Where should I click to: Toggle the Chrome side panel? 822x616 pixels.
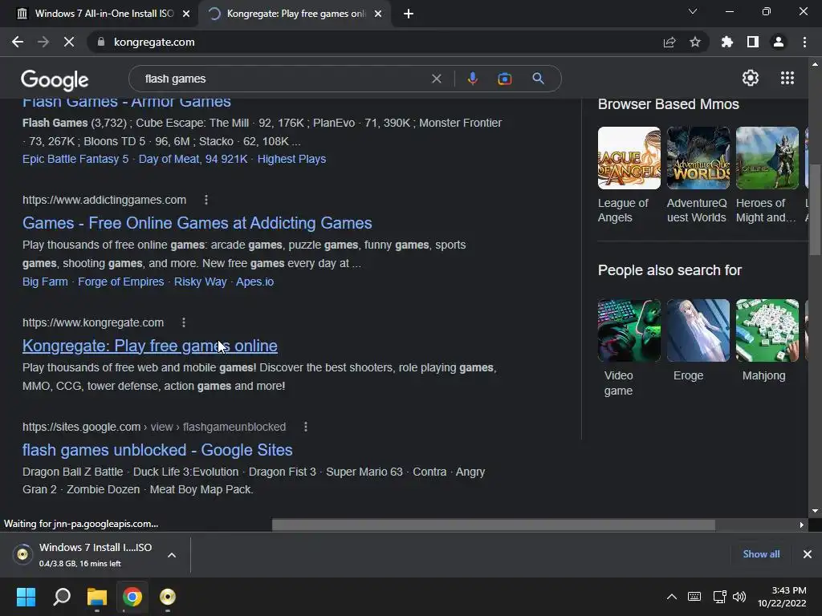coord(753,42)
